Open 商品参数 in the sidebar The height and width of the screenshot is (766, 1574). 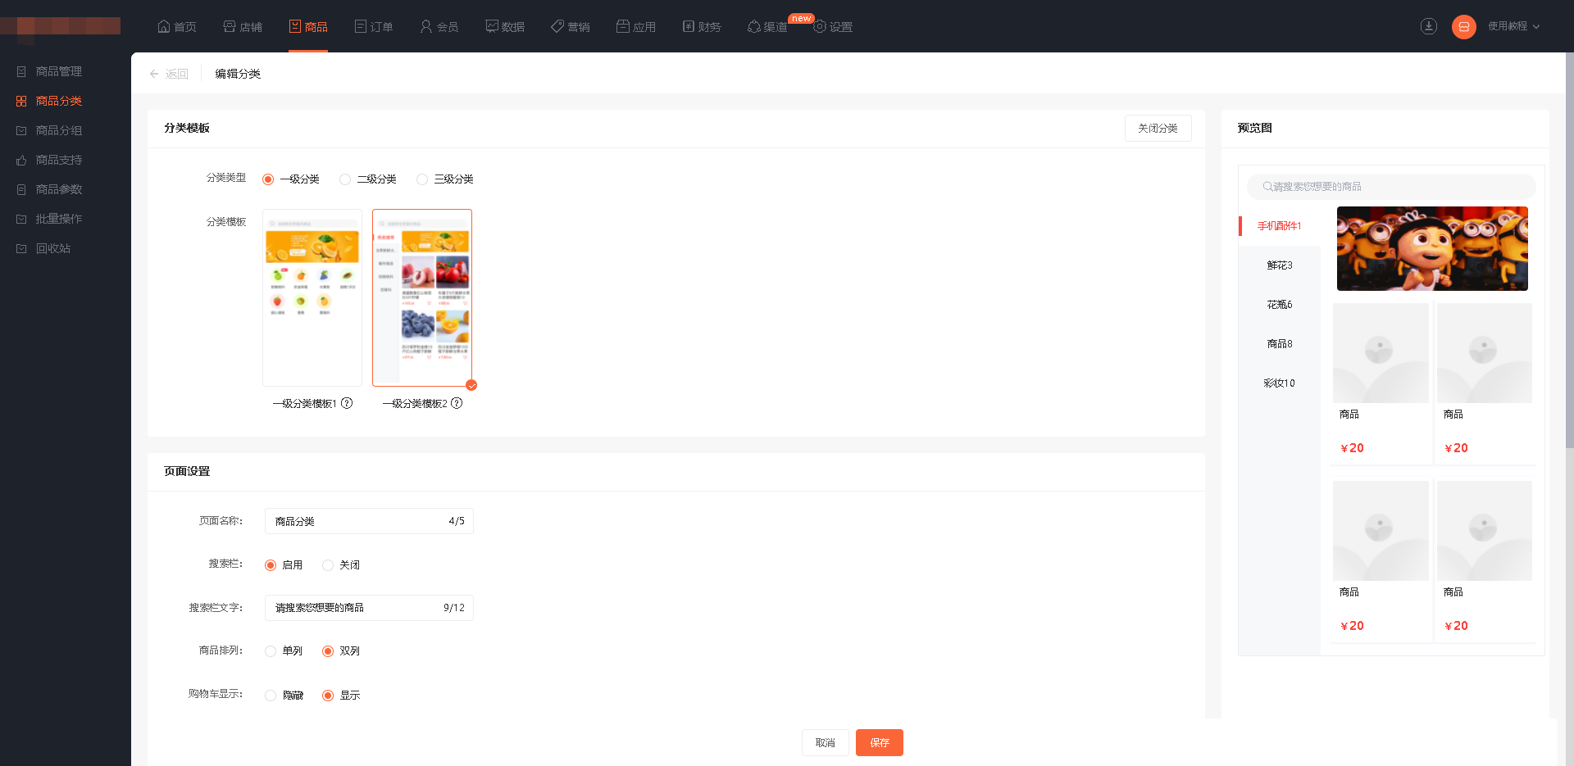[x=59, y=190]
